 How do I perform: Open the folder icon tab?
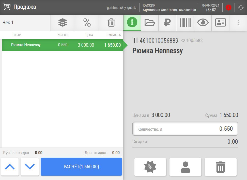150,23
